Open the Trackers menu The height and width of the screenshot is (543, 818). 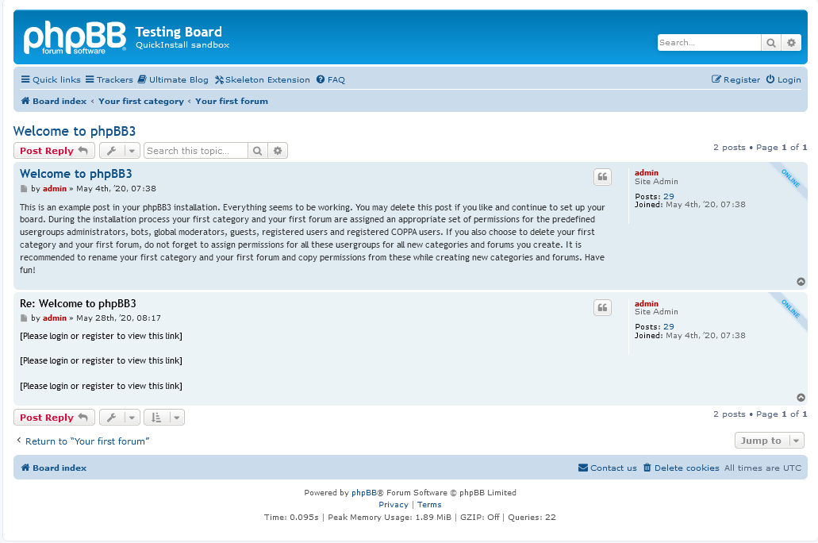109,80
